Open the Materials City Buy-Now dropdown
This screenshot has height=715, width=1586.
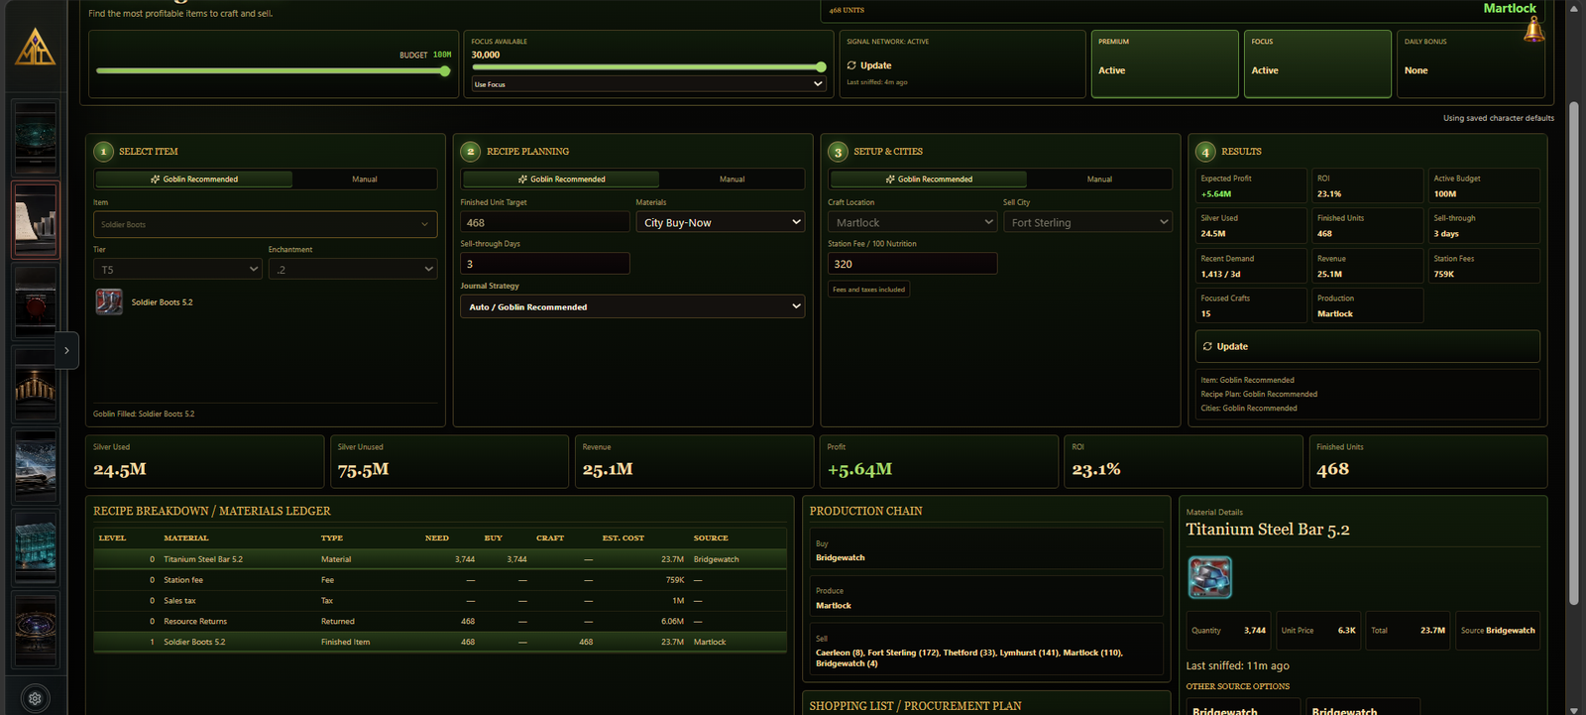click(x=721, y=222)
